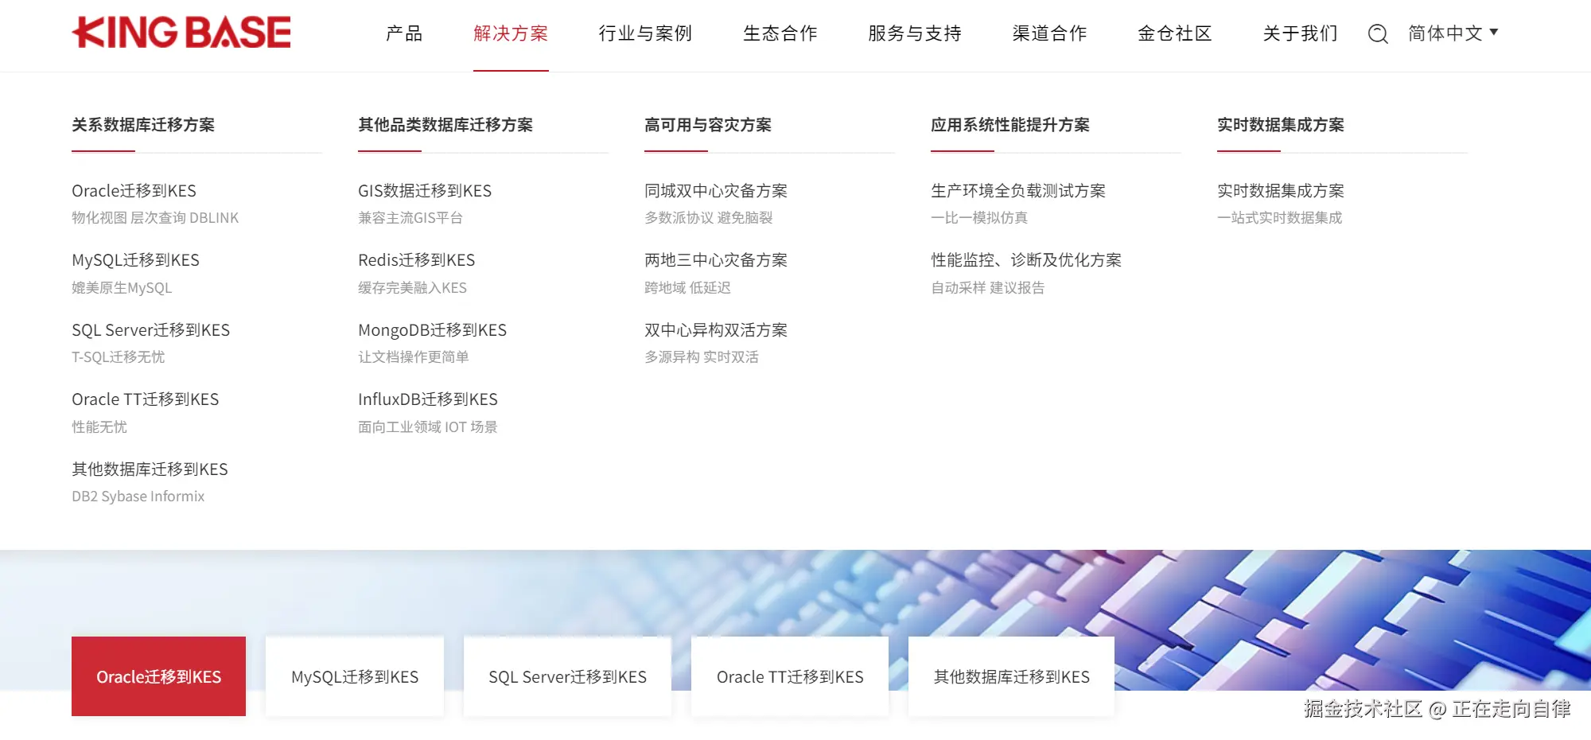Click the 关系数据库迁移方案 heading
The height and width of the screenshot is (740, 1591).
point(143,125)
